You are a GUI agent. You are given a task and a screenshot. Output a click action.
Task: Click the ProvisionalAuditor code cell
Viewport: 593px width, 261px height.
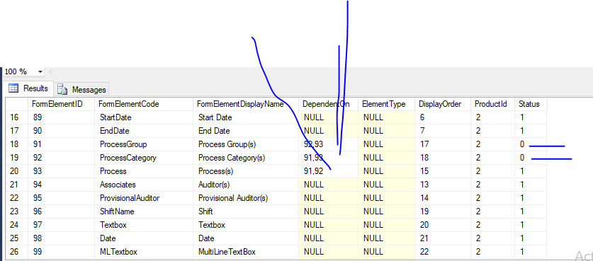[144, 198]
